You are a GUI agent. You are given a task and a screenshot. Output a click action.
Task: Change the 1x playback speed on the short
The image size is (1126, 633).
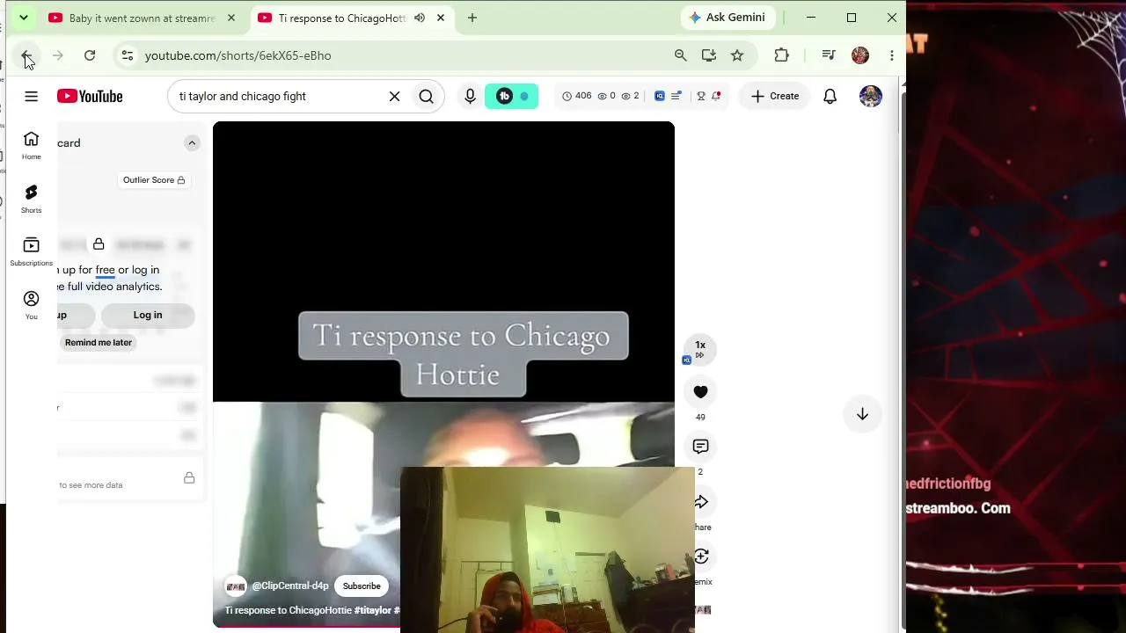(x=700, y=349)
